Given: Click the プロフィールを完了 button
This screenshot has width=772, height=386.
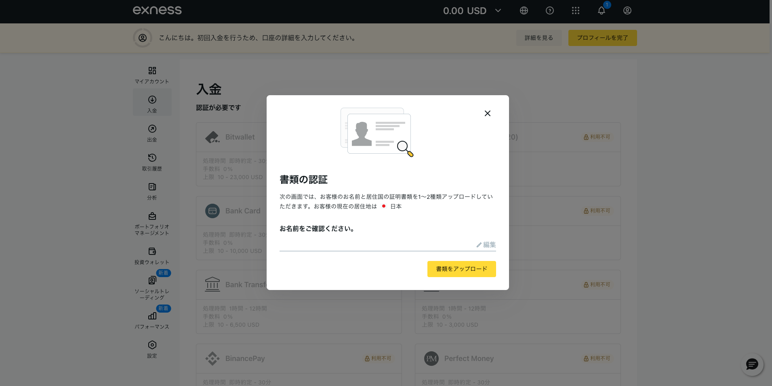Looking at the screenshot, I should tap(602, 38).
